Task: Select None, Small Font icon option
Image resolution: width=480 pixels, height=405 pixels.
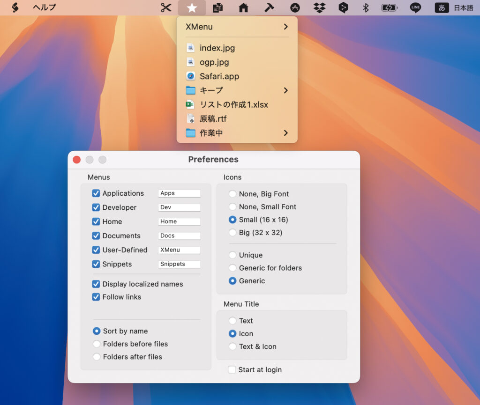Action: [232, 206]
